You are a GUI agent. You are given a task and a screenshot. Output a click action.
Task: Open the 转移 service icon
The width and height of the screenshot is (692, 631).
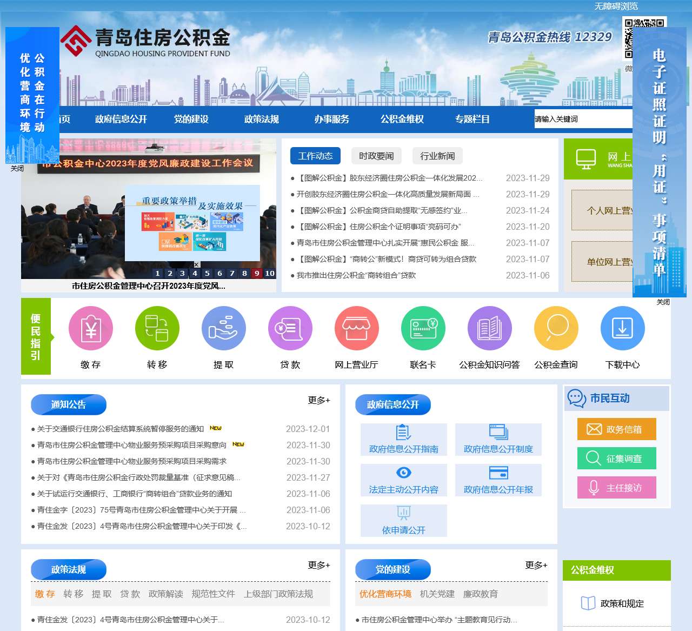coord(157,328)
